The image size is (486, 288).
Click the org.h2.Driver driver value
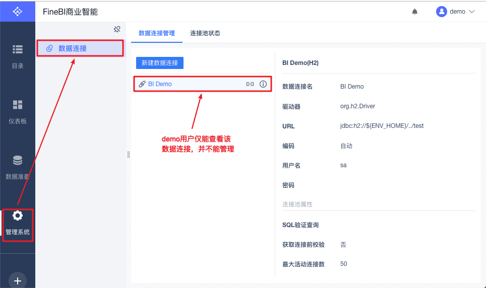point(357,106)
